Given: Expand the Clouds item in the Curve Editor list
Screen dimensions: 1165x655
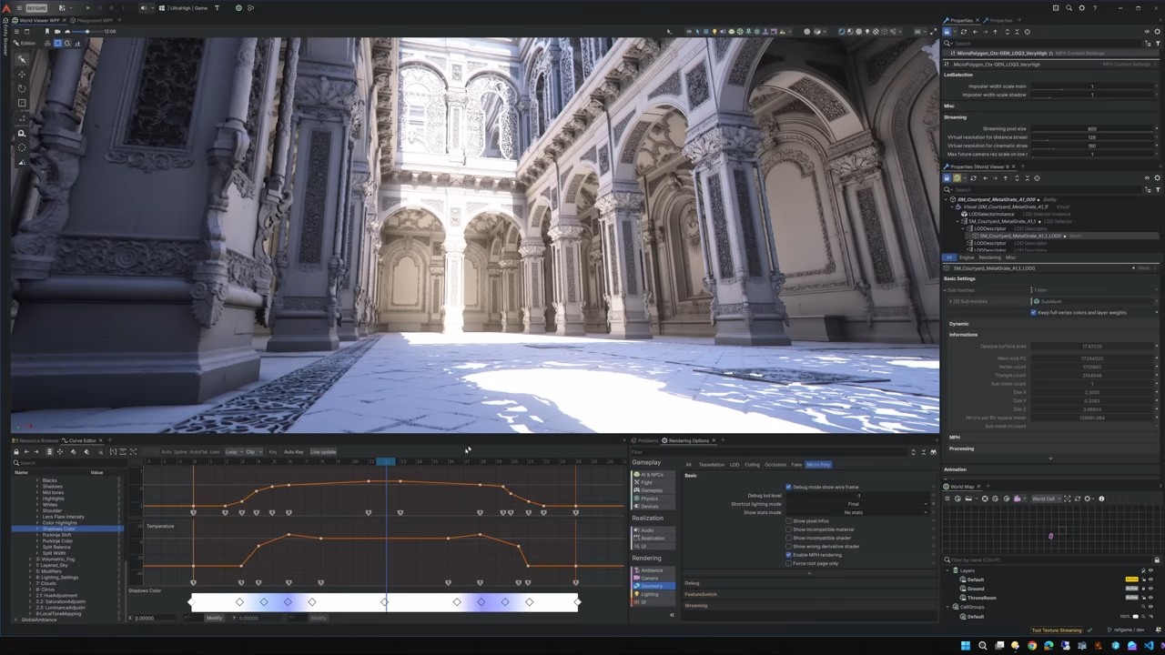Looking at the screenshot, I should 30,583.
